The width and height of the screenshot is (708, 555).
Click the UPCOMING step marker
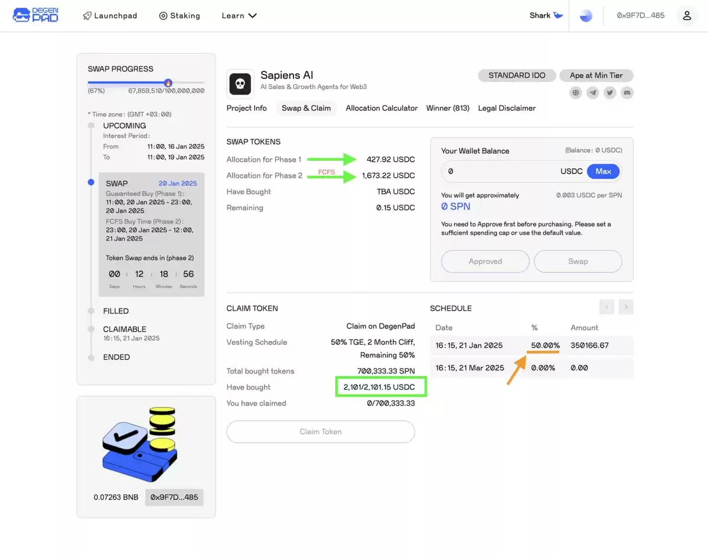(91, 126)
